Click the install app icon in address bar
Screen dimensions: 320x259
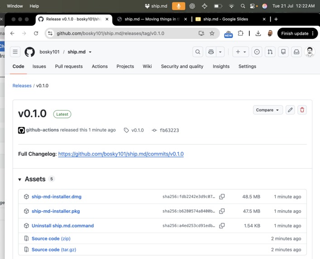point(201,33)
